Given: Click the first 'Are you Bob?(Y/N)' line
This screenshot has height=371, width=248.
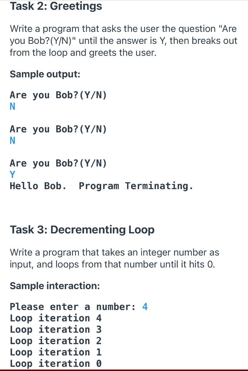Looking at the screenshot, I should click(x=58, y=95).
